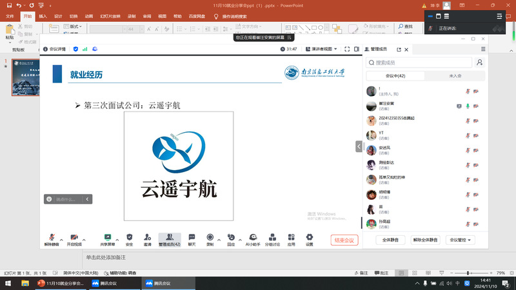The height and width of the screenshot is (290, 516).
Task: Click Paste (粘贴) in PowerPoint ribbon
Action: coord(10,34)
